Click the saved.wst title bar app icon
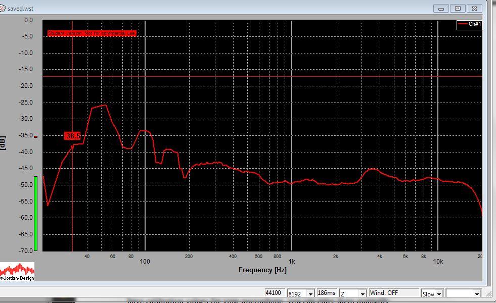Image resolution: width=496 pixels, height=303 pixels. pos(3,9)
